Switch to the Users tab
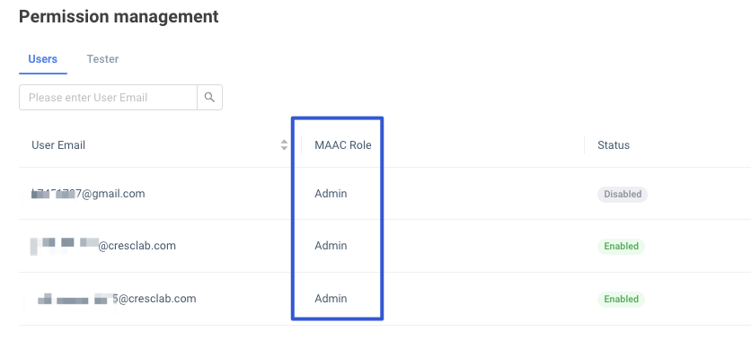 [x=42, y=59]
